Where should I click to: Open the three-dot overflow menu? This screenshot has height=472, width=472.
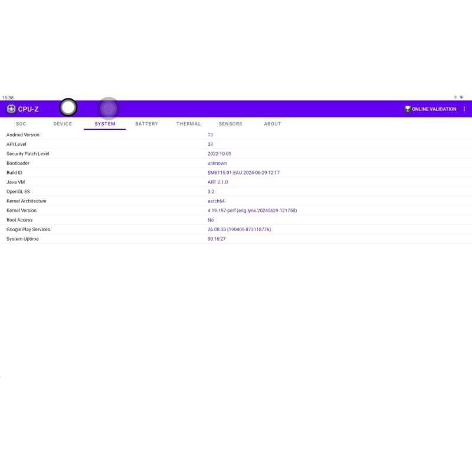pos(464,109)
